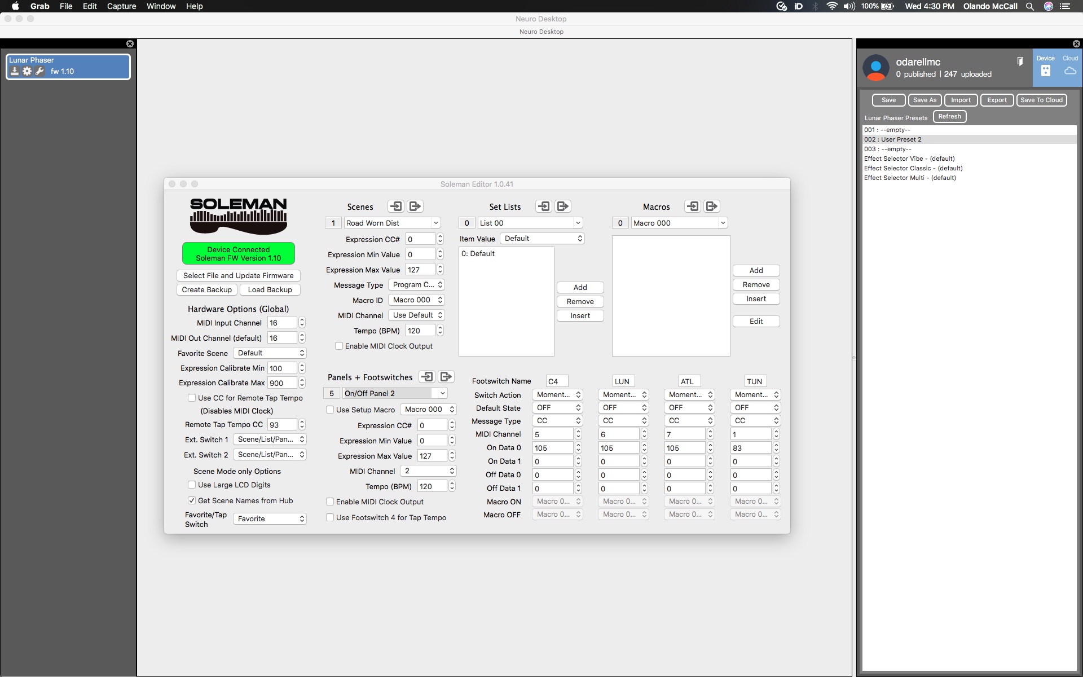Click the Macros import icon
1083x677 pixels.
pyautogui.click(x=693, y=206)
